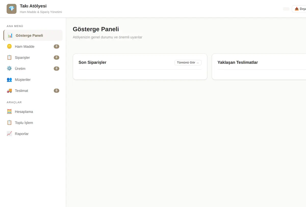This screenshot has width=306, height=207.
Task: Select Toplu İşlem under Araçlar
Action: point(33,123)
